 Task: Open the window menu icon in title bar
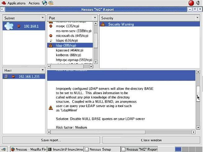point(2,9)
